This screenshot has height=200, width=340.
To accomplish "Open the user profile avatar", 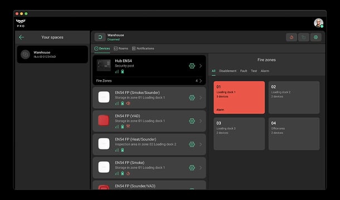I will point(318,23).
